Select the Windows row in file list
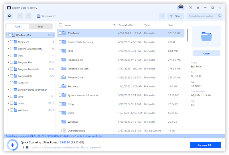 tap(121, 122)
